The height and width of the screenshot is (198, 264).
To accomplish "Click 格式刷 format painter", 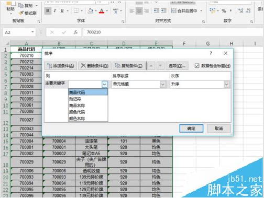I will pyautogui.click(x=28, y=13).
